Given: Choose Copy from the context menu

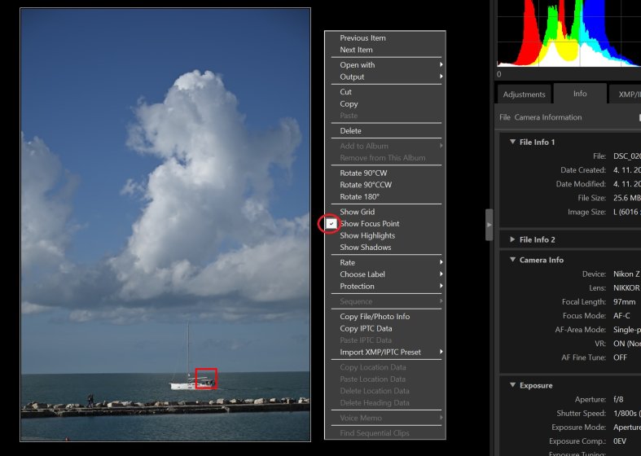Looking at the screenshot, I should click(385, 103).
